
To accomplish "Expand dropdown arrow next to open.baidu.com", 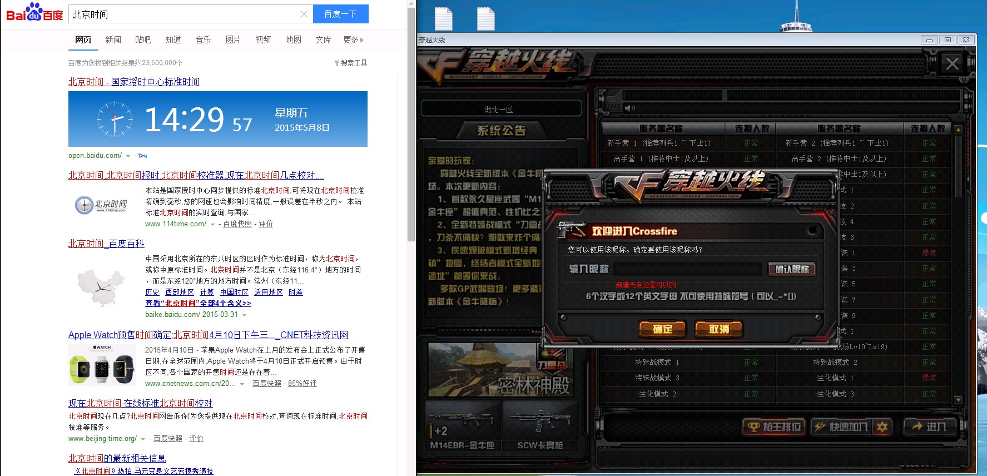I will pyautogui.click(x=128, y=156).
